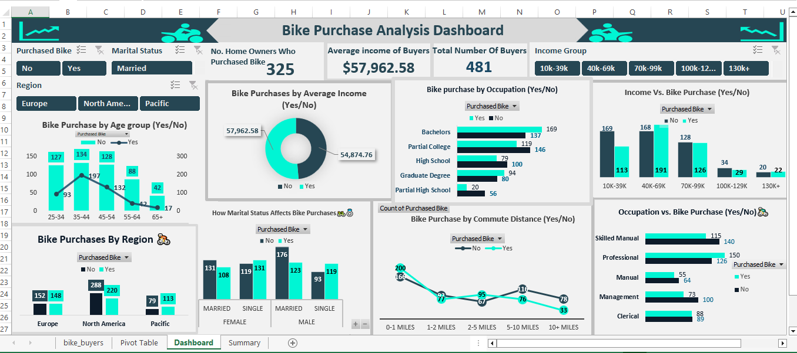Expand the Purchased Bike filter in the Income Vs. Bike Purchase chart
This screenshot has height=353, width=797.
(687, 109)
